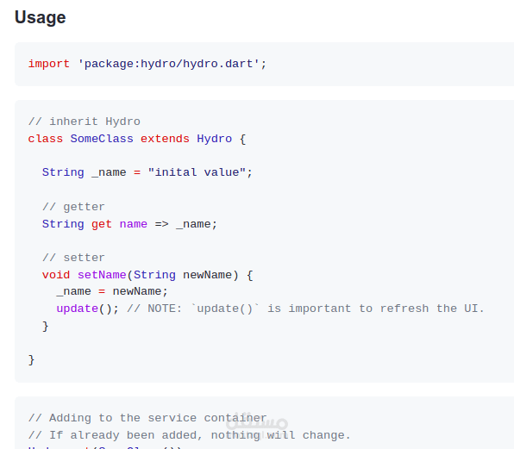Click the '// inherit Hydro' comment
514x449 pixels.
(x=85, y=122)
